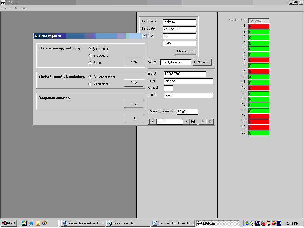Select the red answer box for question 1
The width and height of the screenshot is (304, 228).
point(259,26)
